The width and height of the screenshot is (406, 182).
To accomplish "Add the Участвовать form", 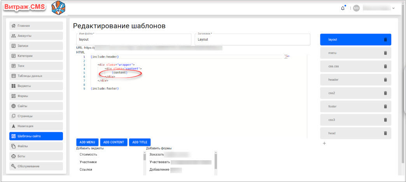I will pos(160,162).
